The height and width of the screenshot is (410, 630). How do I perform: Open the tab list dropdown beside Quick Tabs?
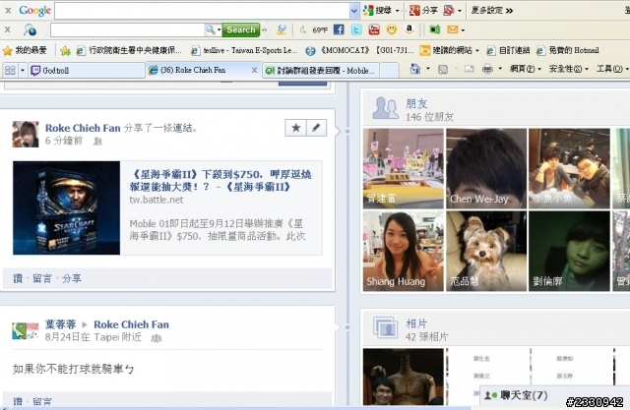click(x=23, y=71)
